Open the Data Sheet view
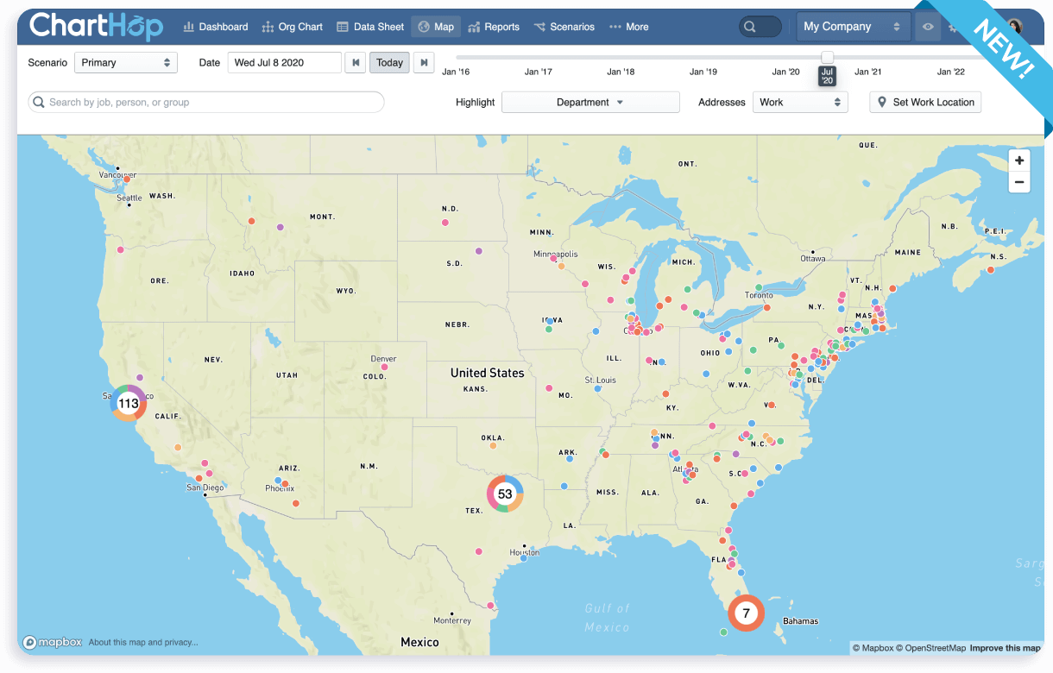The width and height of the screenshot is (1053, 673). (370, 27)
